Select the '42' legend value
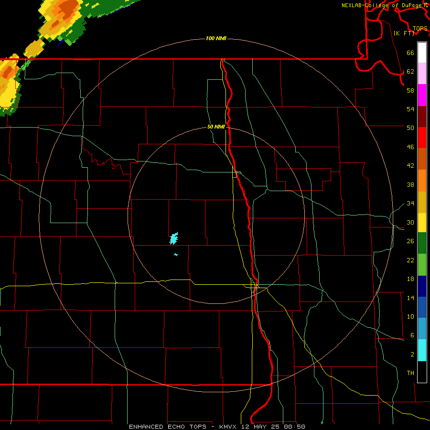430x430 pixels. [x=410, y=166]
